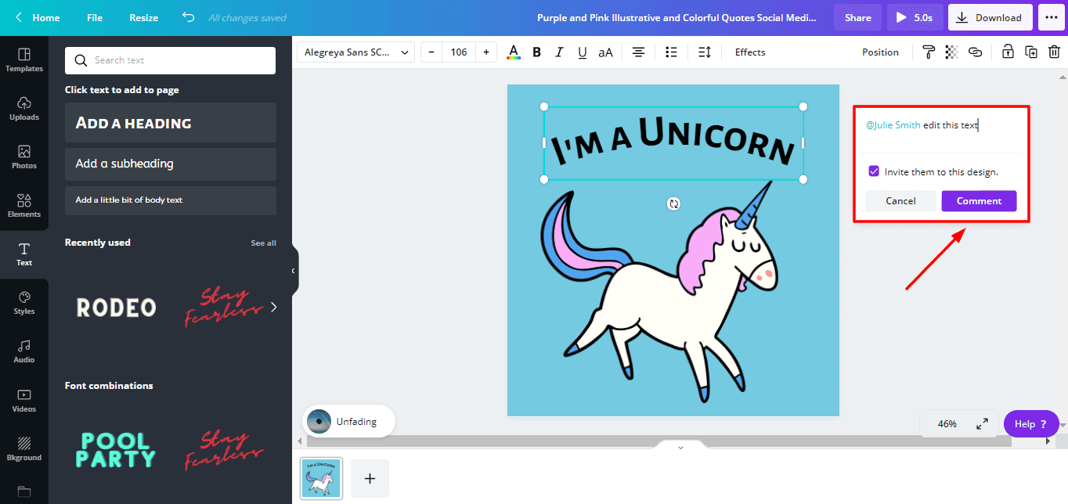Duplicate the selected text element
The height and width of the screenshot is (504, 1068).
(1031, 52)
